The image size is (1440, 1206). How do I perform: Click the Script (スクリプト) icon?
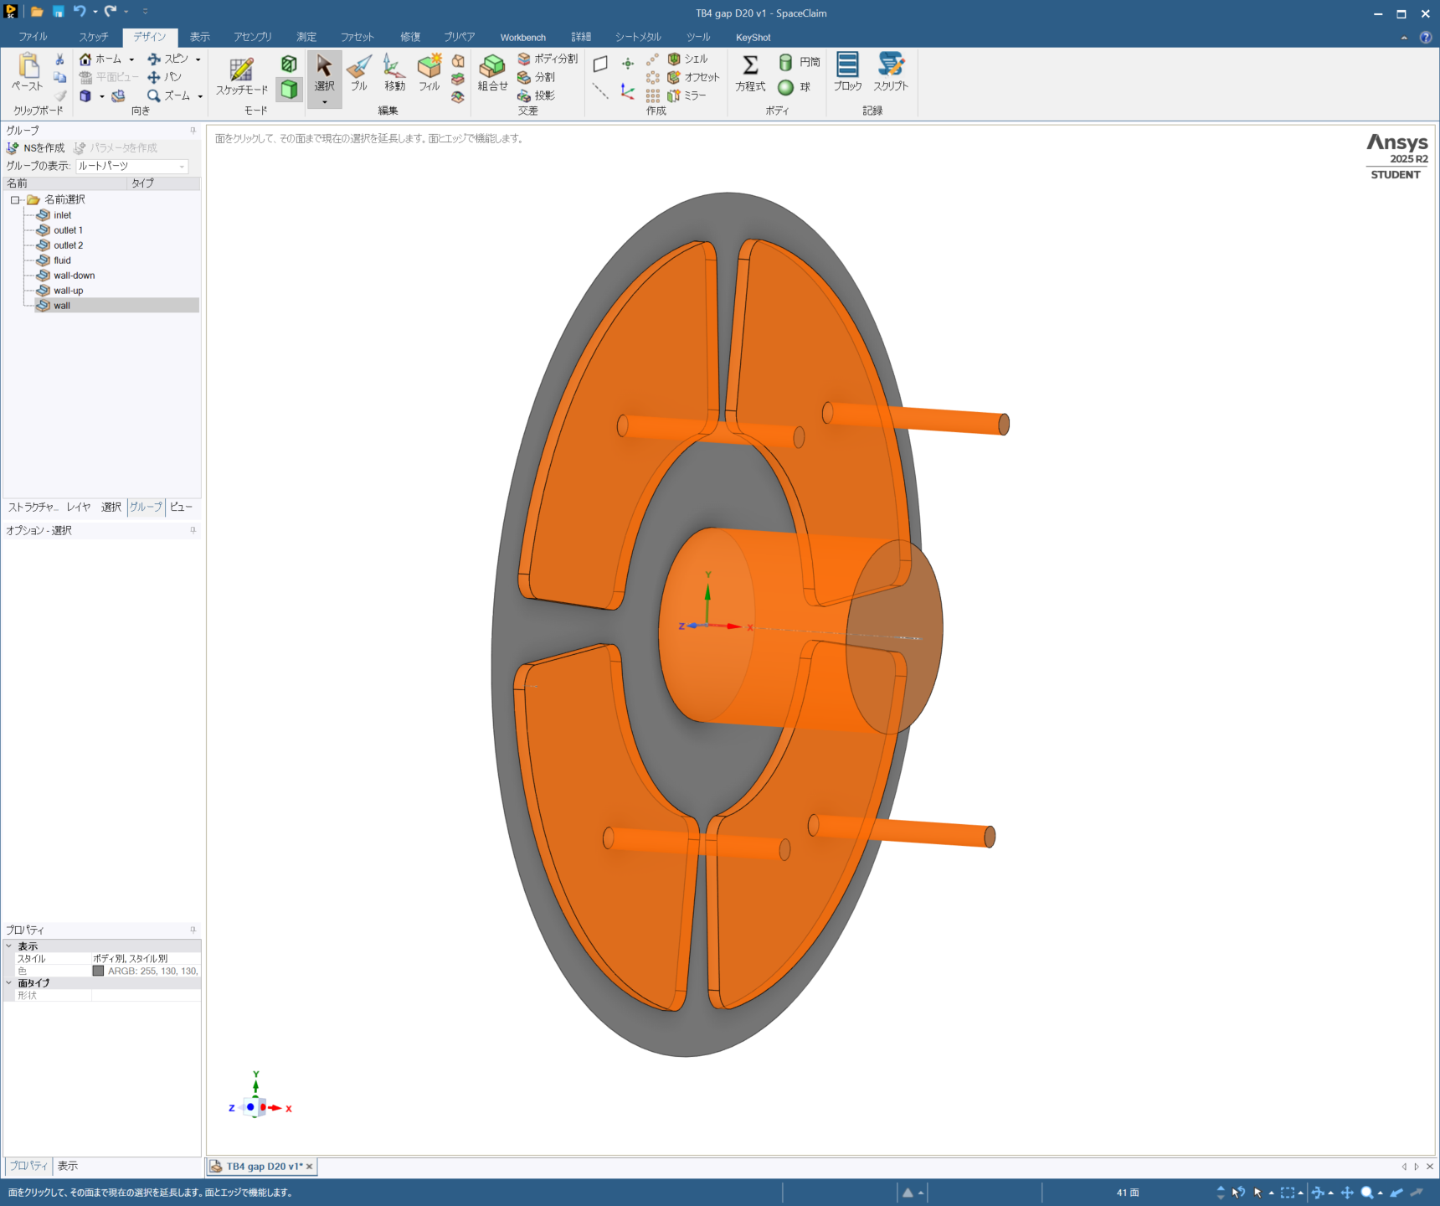(x=890, y=72)
